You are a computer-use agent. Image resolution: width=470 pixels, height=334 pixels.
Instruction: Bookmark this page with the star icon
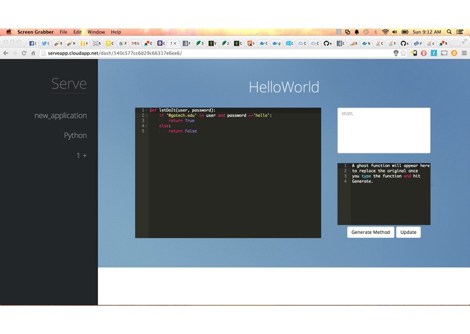(x=404, y=53)
